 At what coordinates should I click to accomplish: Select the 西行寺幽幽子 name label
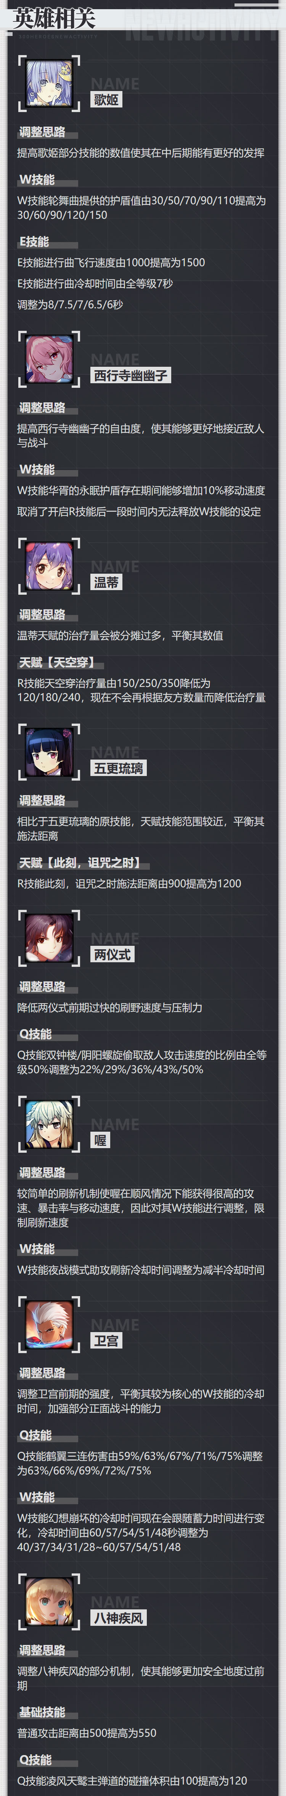131,376
